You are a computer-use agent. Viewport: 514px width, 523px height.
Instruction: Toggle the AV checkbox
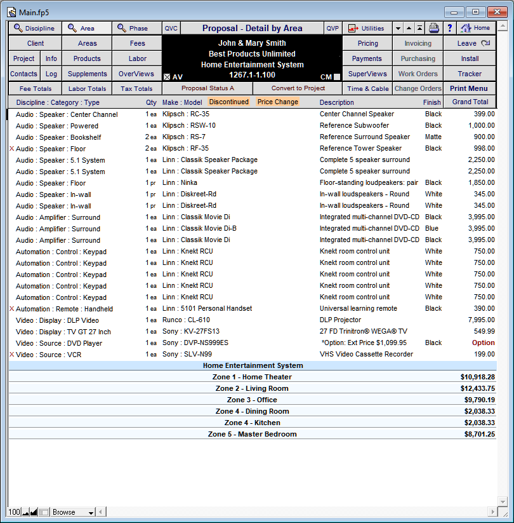tap(167, 77)
